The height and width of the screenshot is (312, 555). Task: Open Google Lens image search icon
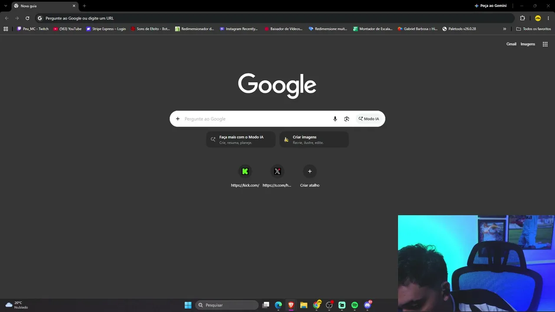pyautogui.click(x=346, y=119)
